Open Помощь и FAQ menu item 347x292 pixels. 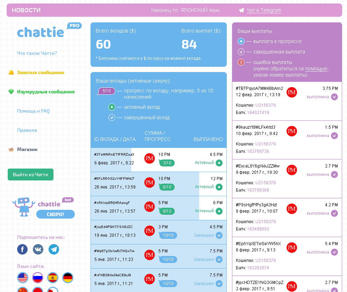coord(34,111)
